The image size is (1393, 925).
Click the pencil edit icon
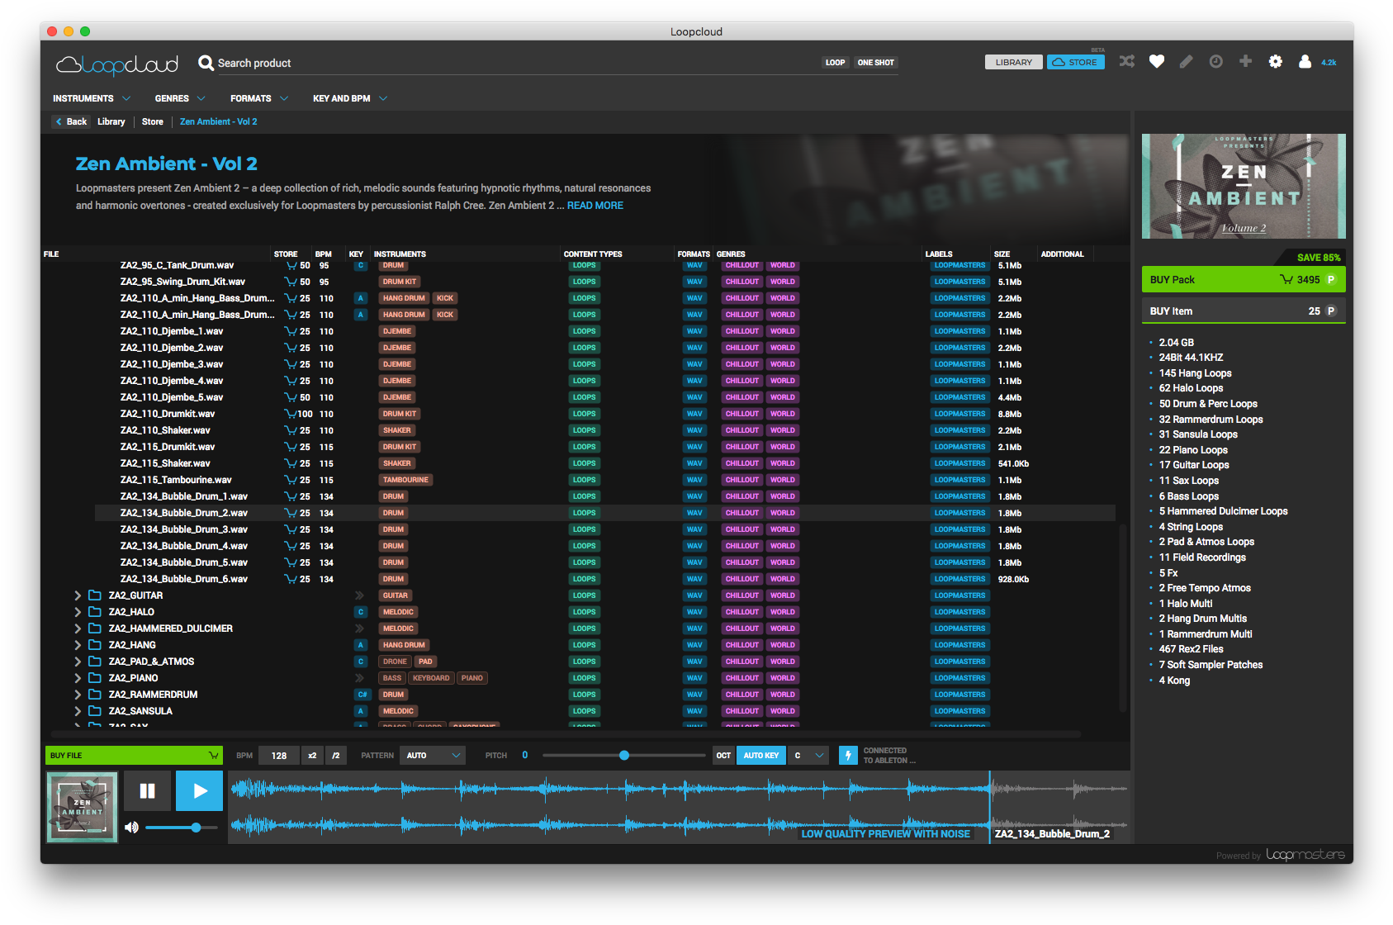(x=1186, y=62)
